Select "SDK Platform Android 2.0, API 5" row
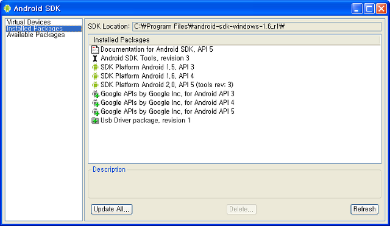Viewport: 390px width, 226px height. click(167, 85)
